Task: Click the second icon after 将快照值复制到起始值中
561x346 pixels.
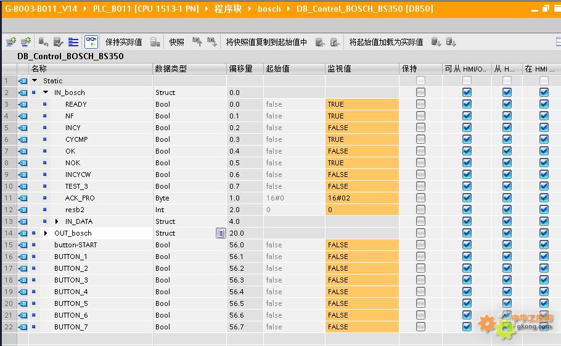Action: point(335,42)
